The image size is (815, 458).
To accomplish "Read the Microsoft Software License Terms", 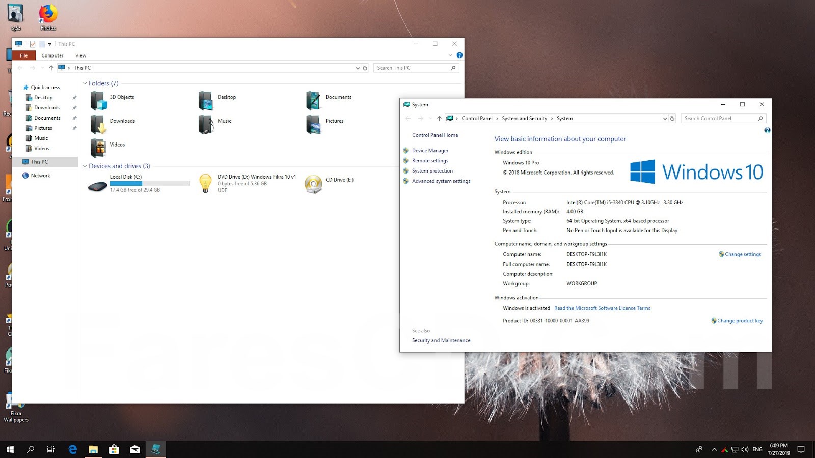I will (x=602, y=308).
